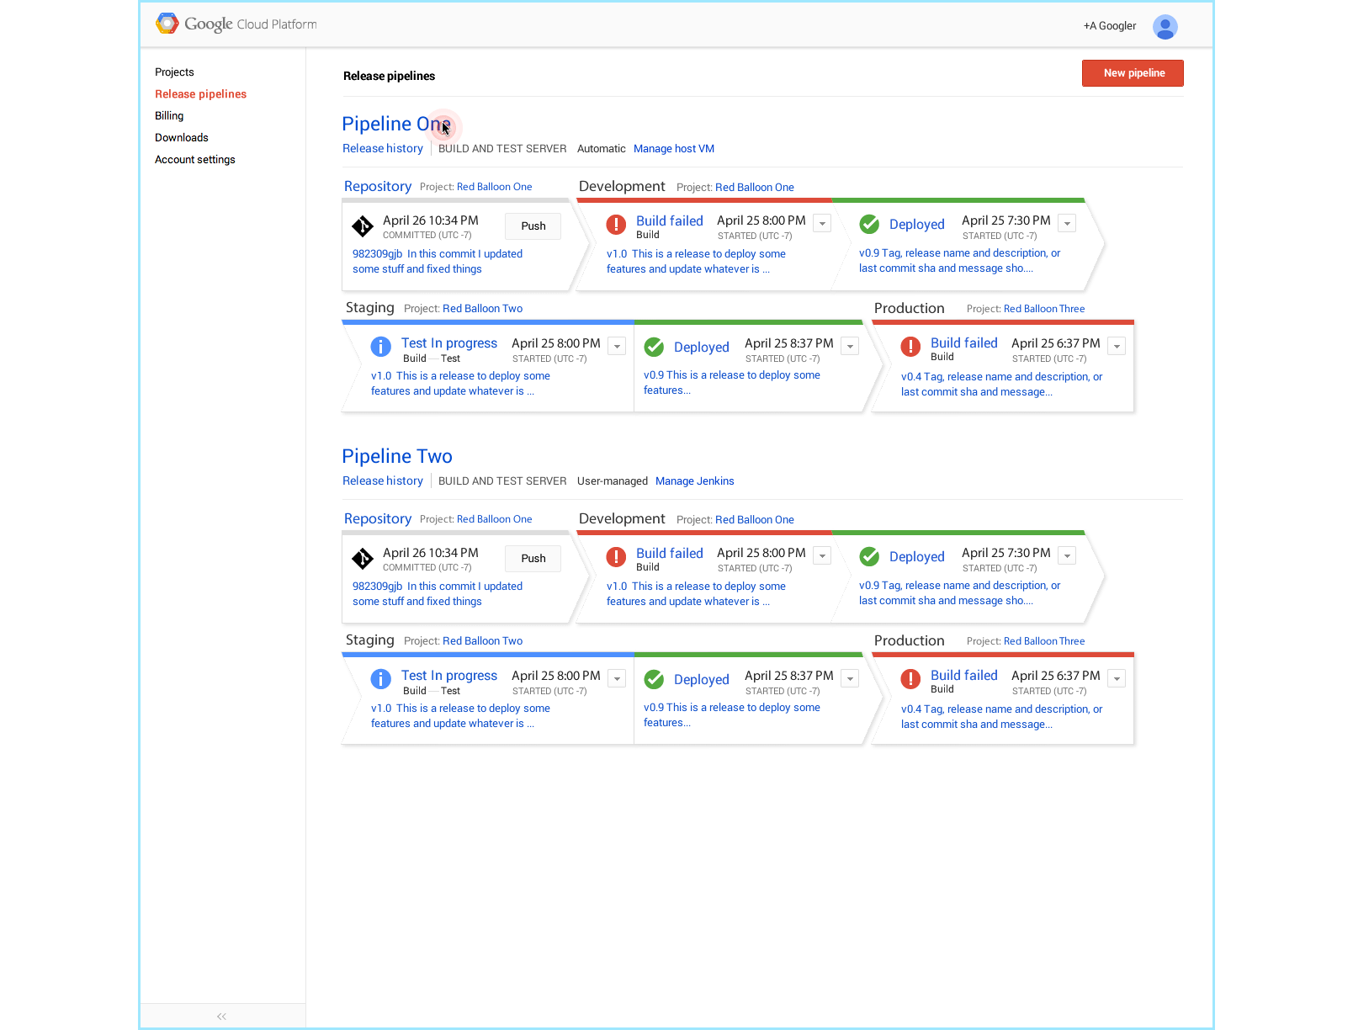The height and width of the screenshot is (1030, 1353).
Task: Open v0.9 release description in Pipeline Two Staging
Action: pyautogui.click(x=732, y=715)
